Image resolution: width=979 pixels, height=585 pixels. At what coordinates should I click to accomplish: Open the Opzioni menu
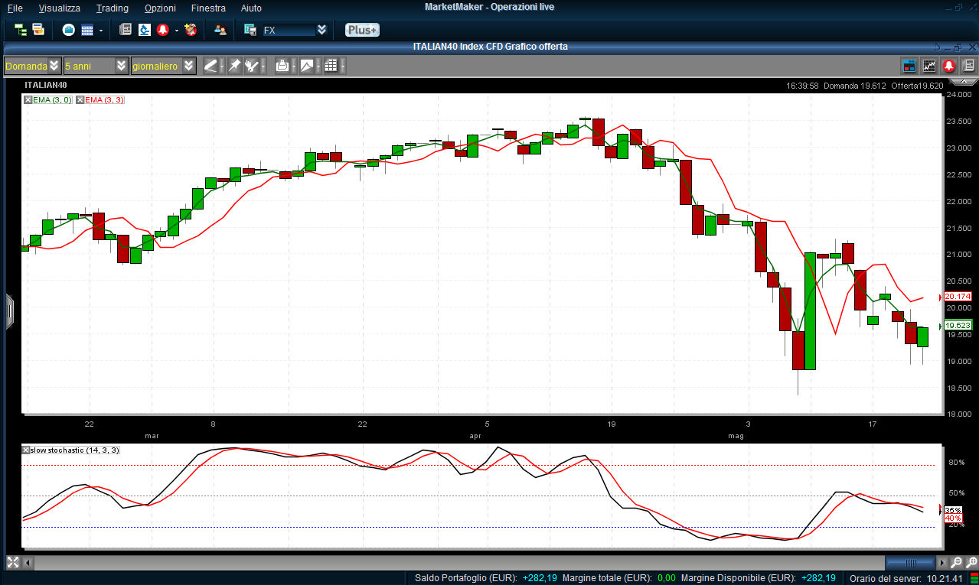click(160, 8)
